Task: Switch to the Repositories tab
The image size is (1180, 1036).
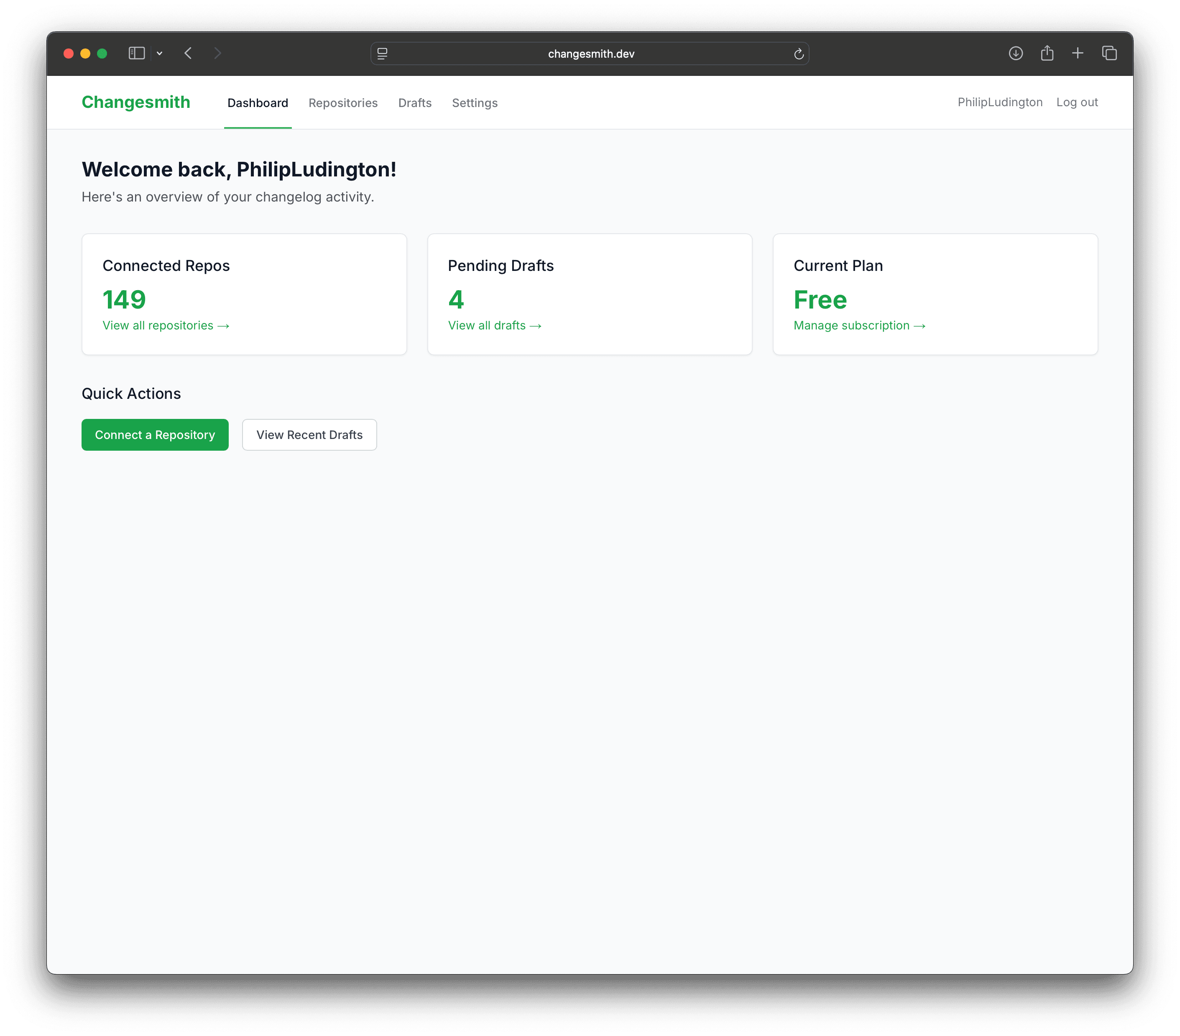Action: (343, 103)
